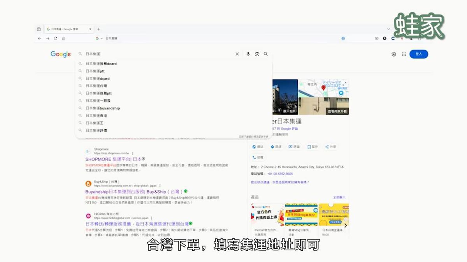Open Google quick settings gear icon

coord(393,54)
